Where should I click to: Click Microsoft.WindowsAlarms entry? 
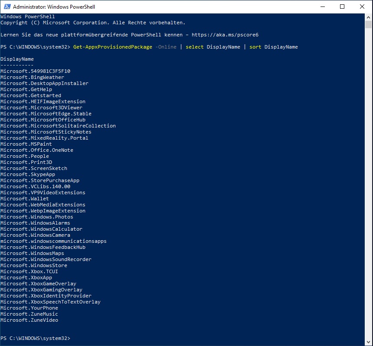click(36, 223)
